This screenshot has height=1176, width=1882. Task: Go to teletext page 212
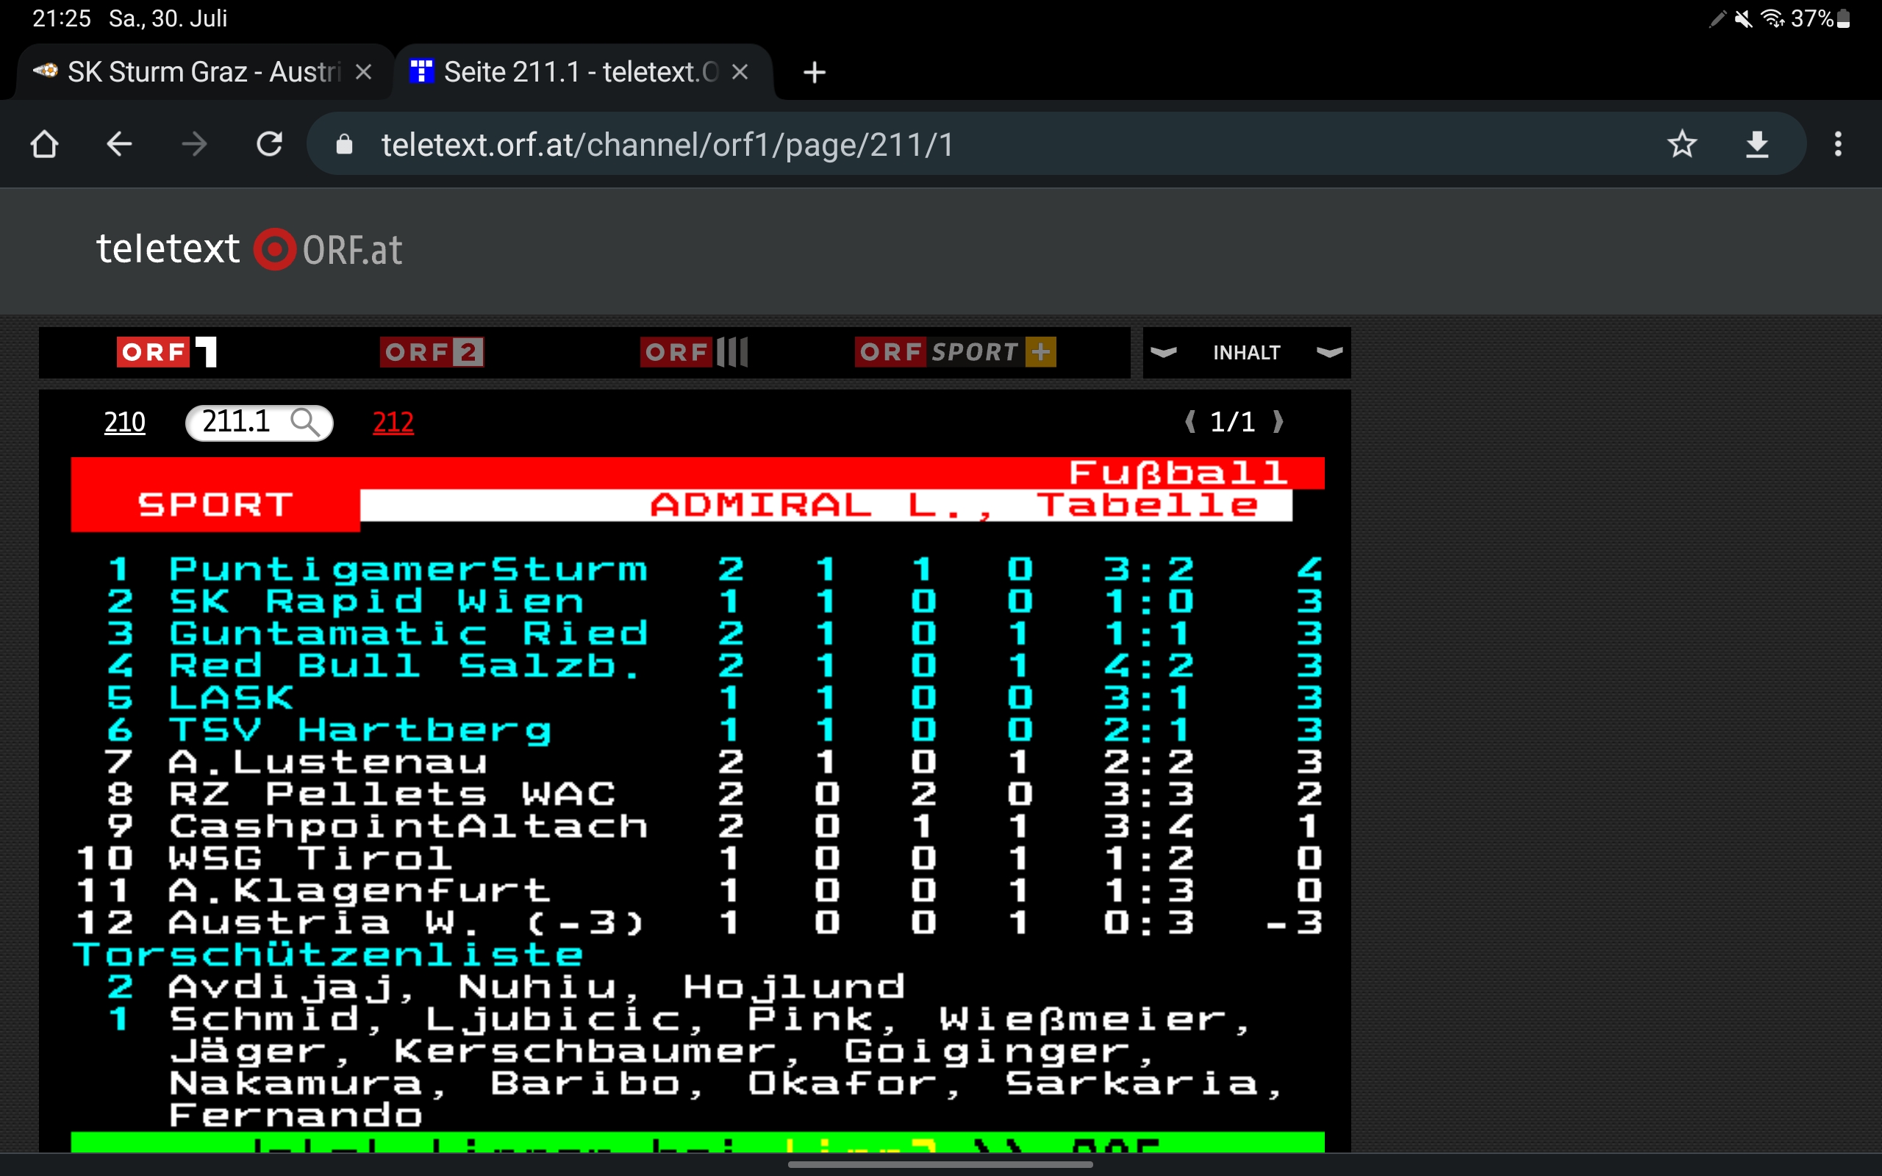tap(393, 423)
